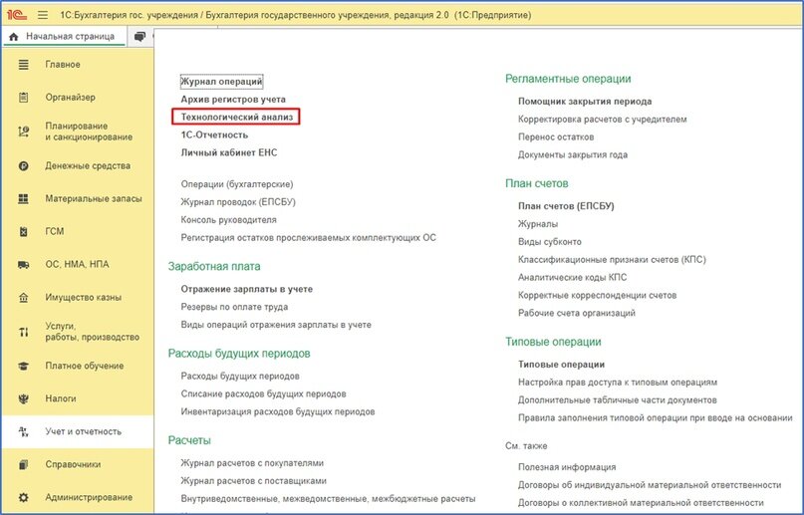Open the Журналы link under План счетов
804x515 pixels.
click(538, 224)
